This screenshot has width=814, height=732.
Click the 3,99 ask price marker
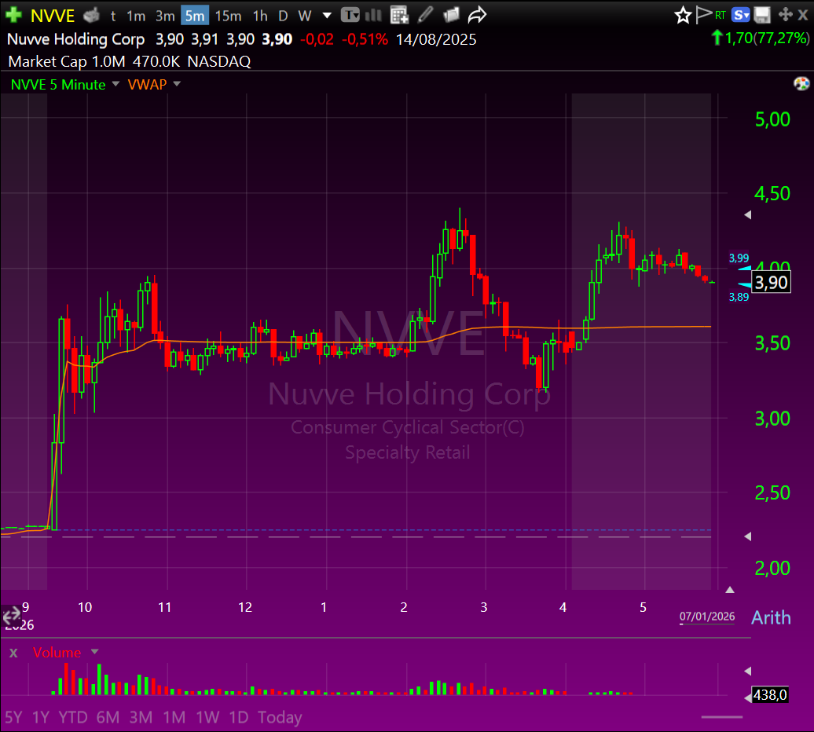tap(739, 258)
